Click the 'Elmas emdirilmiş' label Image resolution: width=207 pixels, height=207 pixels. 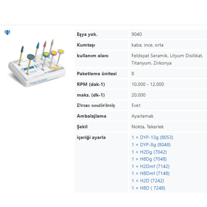[96, 106]
